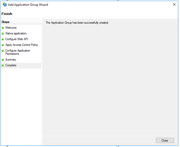Click the Finish page heading

click(x=7, y=14)
